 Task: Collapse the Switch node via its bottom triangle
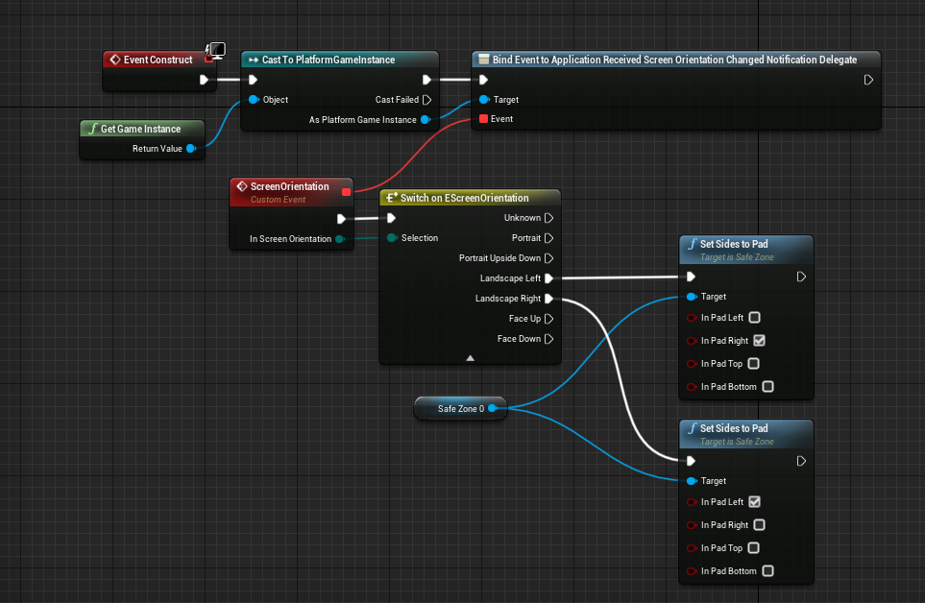(x=470, y=359)
